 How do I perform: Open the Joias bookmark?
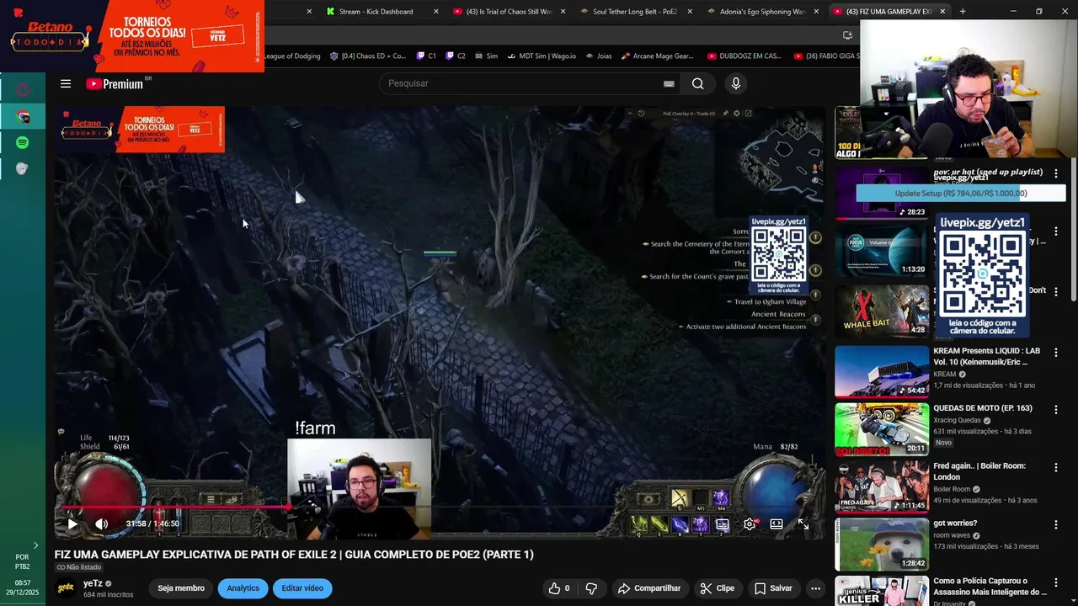tap(598, 56)
